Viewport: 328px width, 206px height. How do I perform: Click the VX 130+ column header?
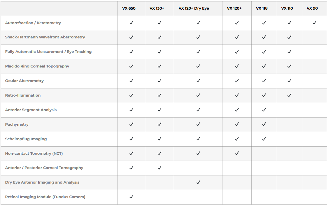[157, 8]
